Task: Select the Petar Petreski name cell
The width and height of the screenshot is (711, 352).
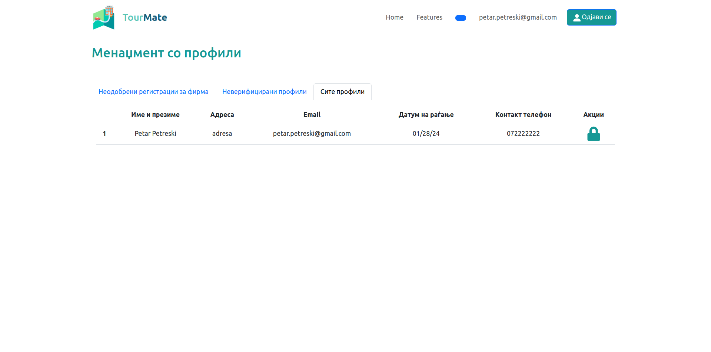Action: point(155,134)
